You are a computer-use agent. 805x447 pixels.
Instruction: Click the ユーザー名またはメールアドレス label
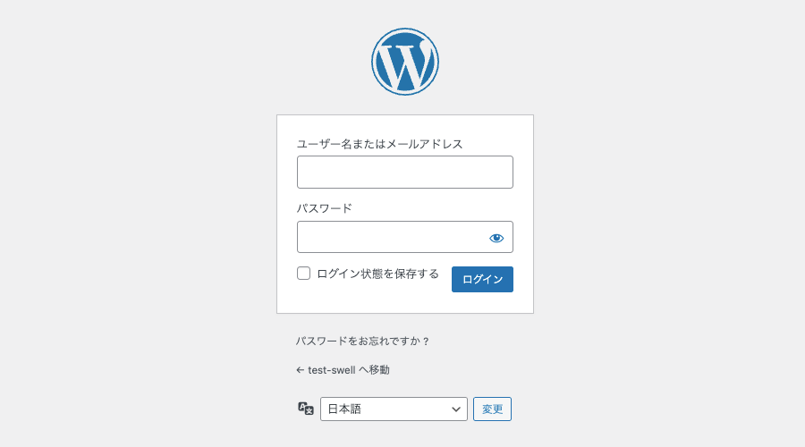click(379, 144)
